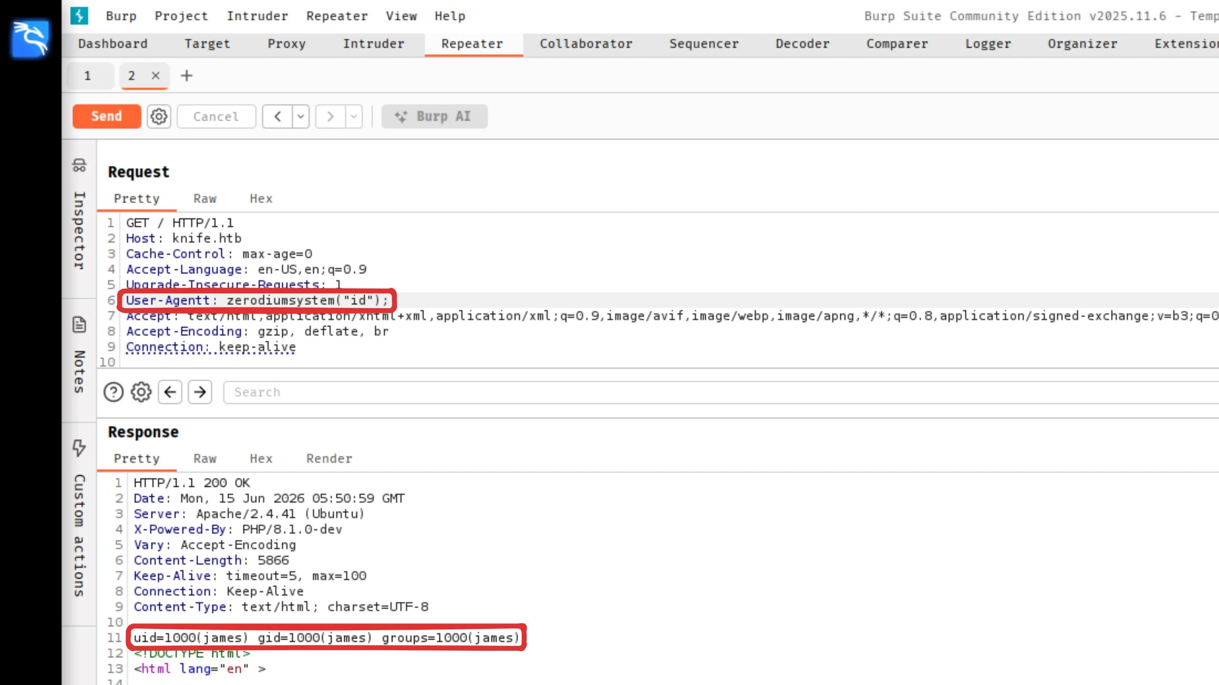
Task: Show Request in Raw view
Action: coord(205,199)
